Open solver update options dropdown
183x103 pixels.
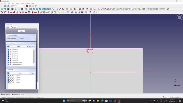34,39
